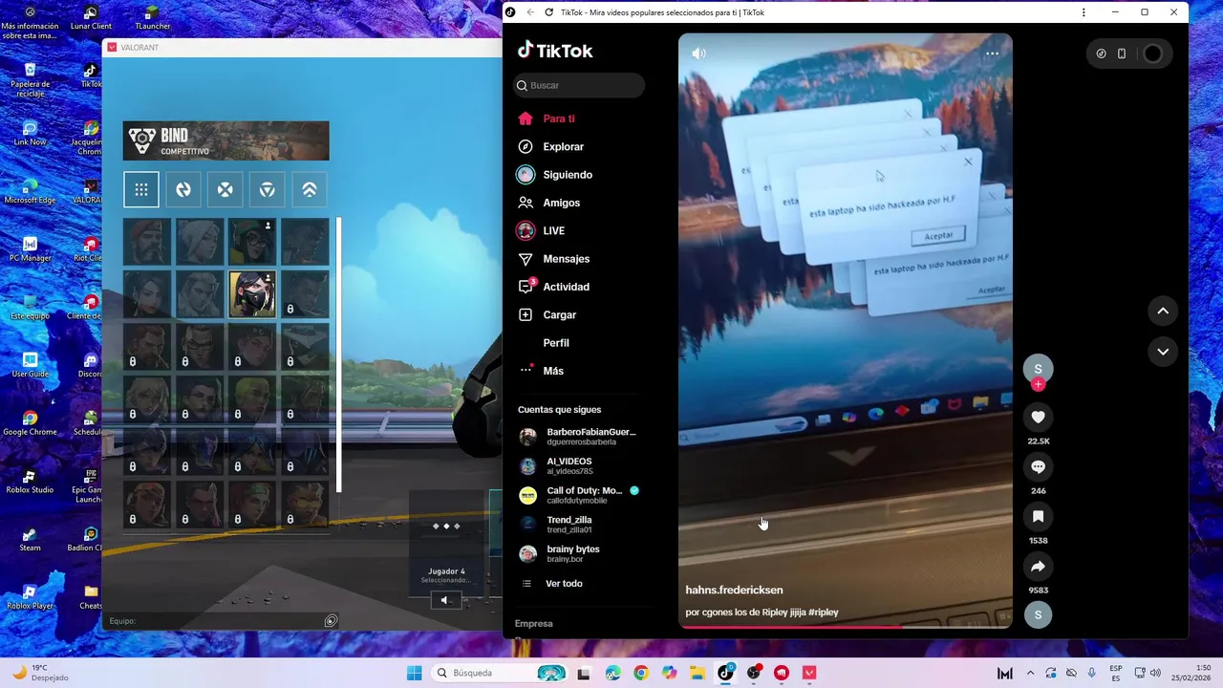Open Google Chrome desktop shortcut
Viewport: 1223px width, 688px height.
(x=30, y=423)
